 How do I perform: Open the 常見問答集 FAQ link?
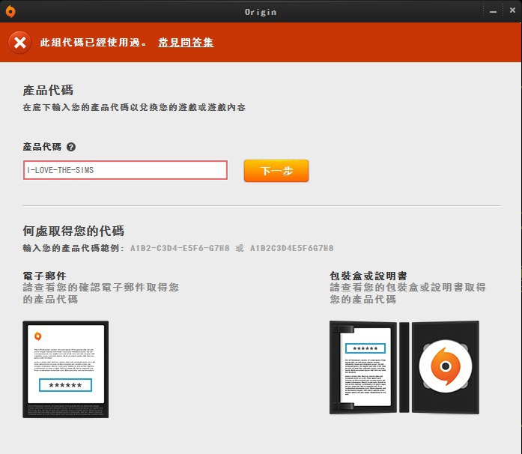click(x=186, y=42)
